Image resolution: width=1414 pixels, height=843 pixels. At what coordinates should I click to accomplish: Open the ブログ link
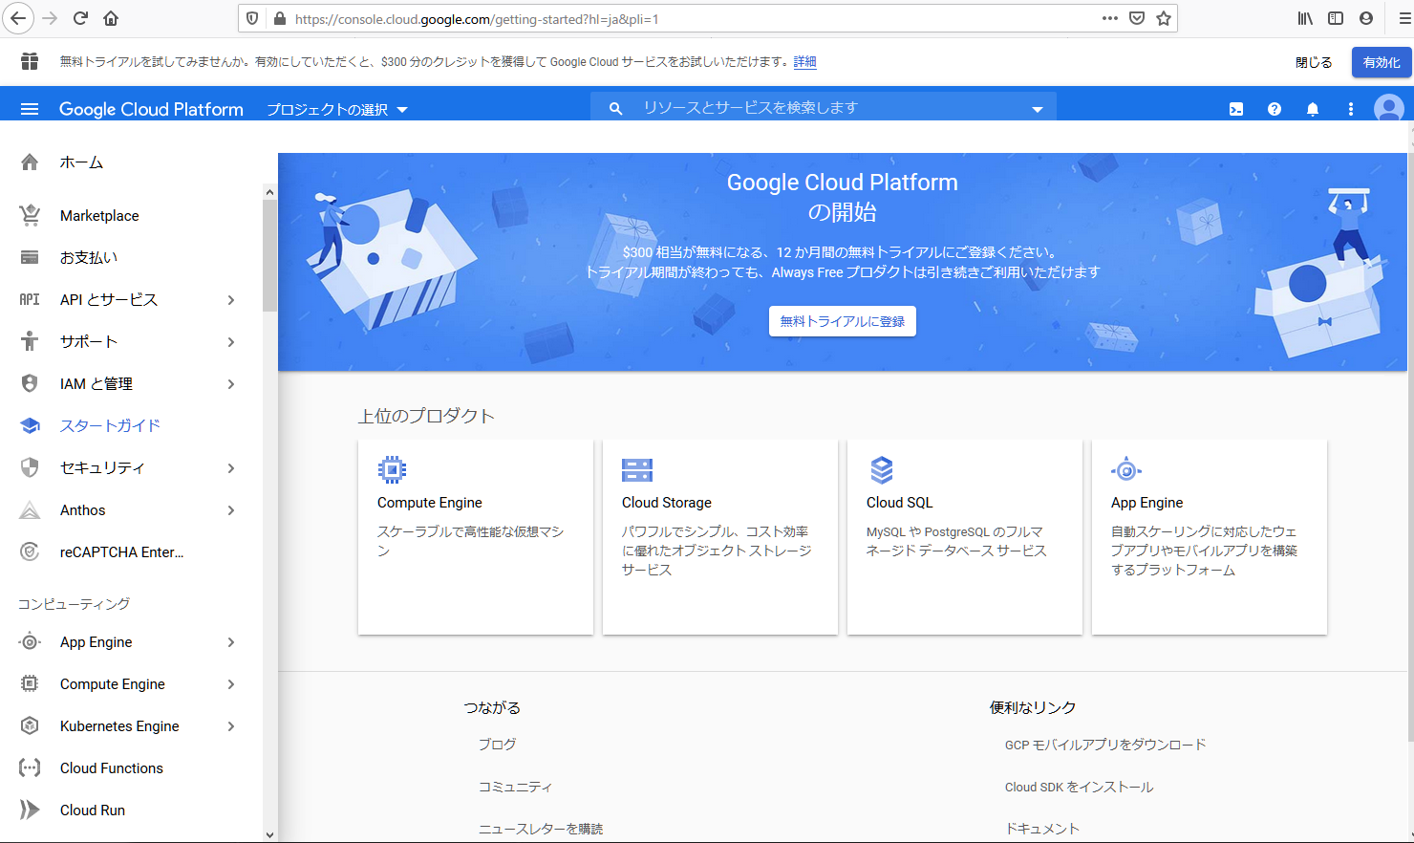497,744
